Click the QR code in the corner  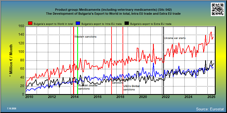tap(218, 9)
